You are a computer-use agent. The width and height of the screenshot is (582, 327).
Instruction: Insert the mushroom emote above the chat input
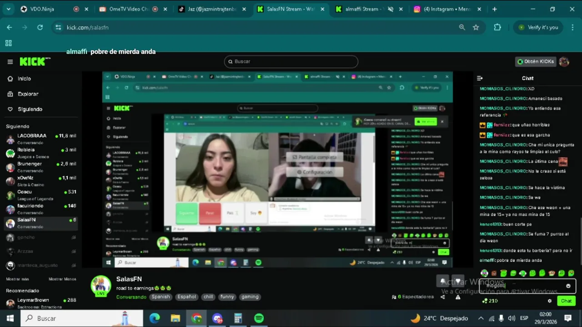point(552,273)
